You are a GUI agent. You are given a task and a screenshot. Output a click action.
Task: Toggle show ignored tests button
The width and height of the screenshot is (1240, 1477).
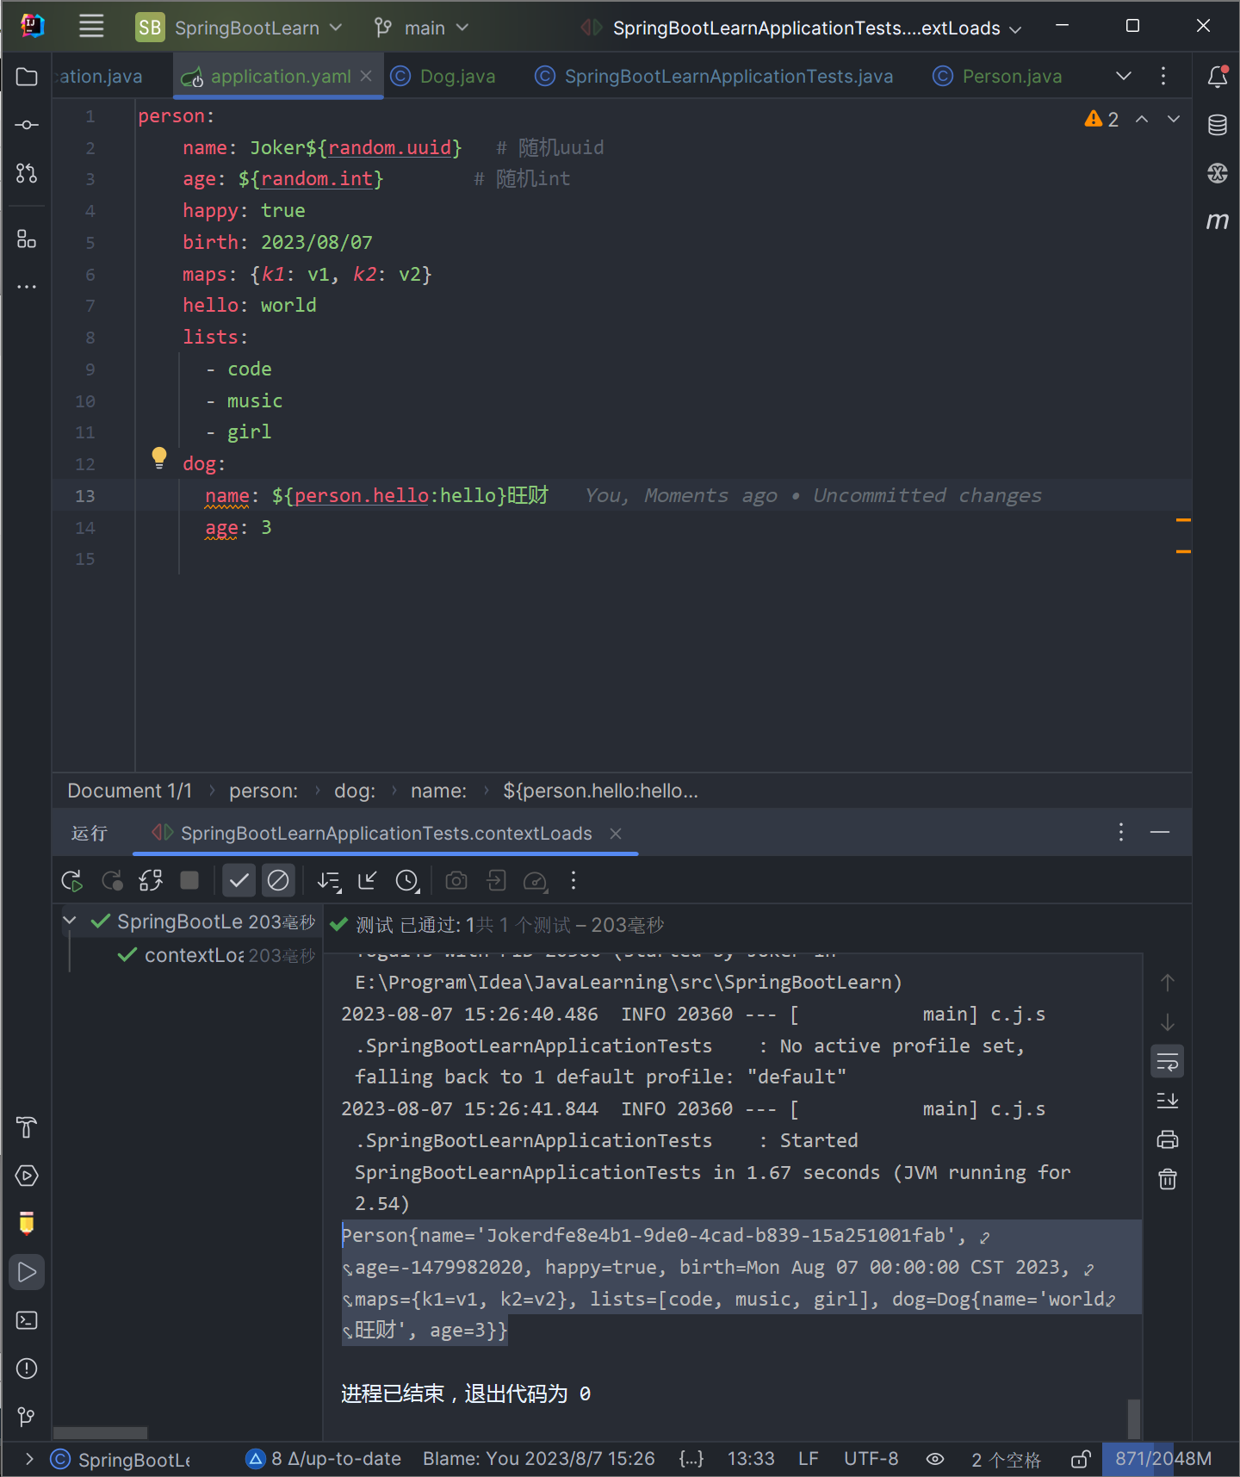(278, 880)
